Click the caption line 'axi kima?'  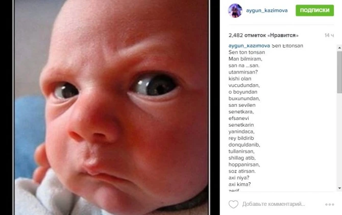coord(239,184)
